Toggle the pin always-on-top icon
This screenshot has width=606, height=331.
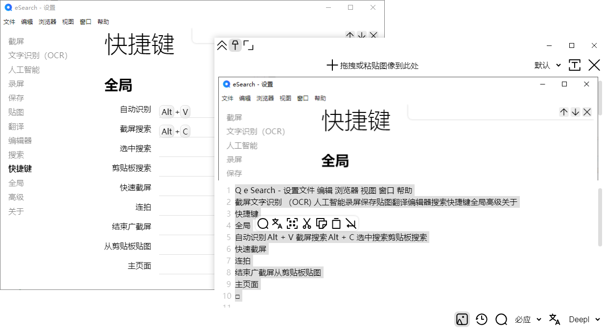point(235,45)
